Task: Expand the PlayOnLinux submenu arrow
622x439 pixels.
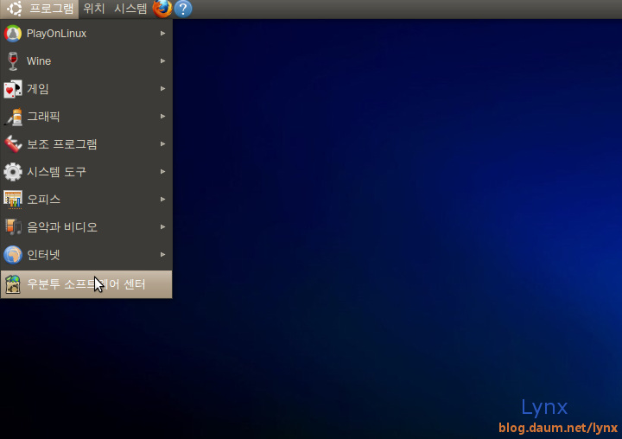Action: (162, 34)
